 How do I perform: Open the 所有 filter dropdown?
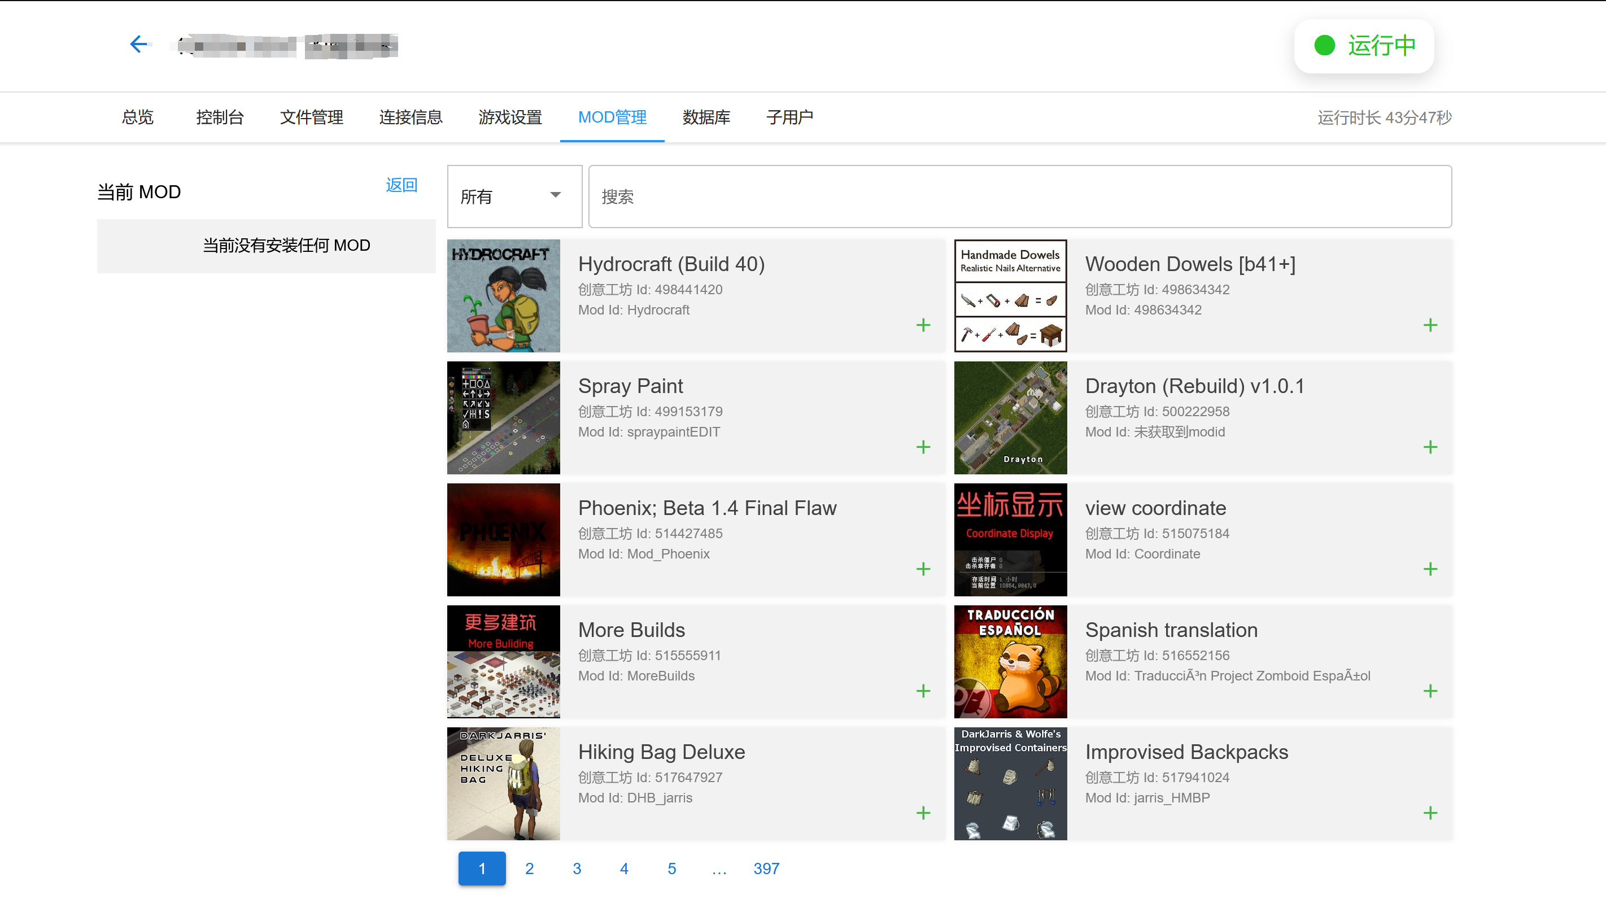(514, 197)
